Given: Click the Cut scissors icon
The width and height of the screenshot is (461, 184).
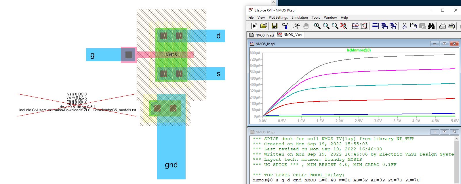Looking at the screenshot, I should tap(404, 26).
